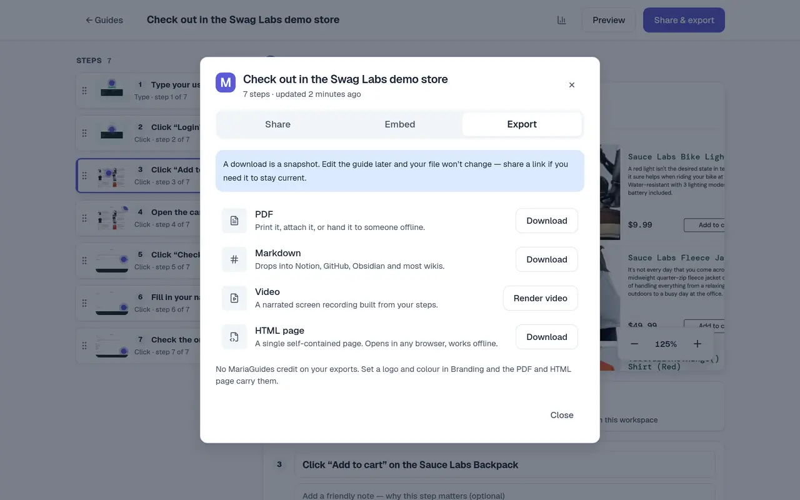800x500 pixels.
Task: Click the Render video button
Action: point(541,298)
